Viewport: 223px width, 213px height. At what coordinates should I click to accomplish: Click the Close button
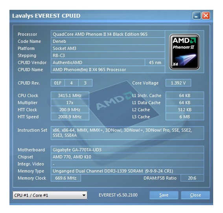point(195,195)
